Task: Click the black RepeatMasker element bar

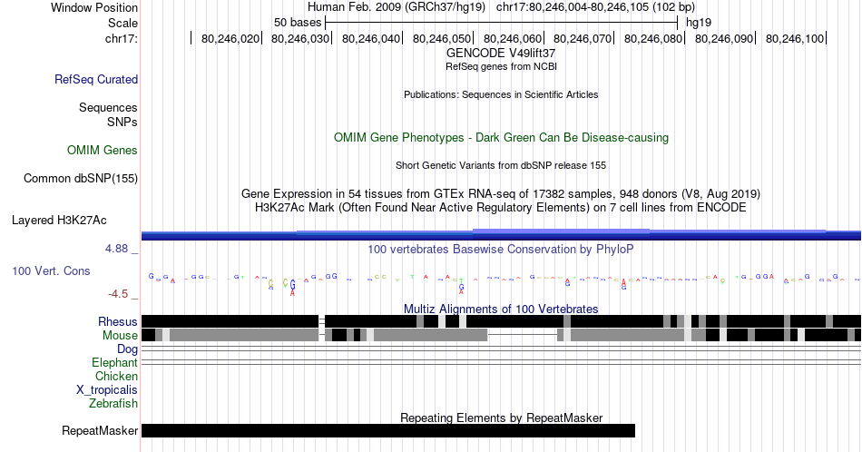Action: (388, 430)
